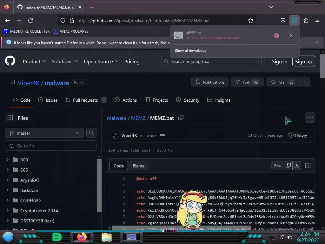
Task: Switch to the Actions tab
Action: (126, 100)
